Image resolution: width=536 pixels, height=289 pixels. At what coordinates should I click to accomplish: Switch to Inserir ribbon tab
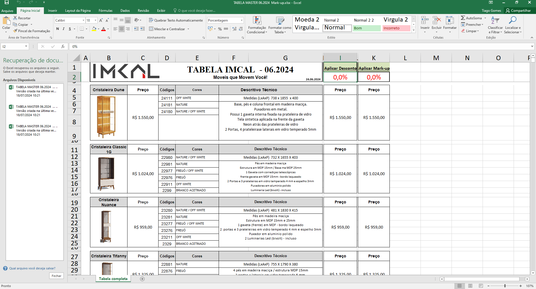(x=53, y=11)
